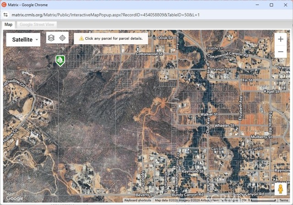Click the Coyote Ln label
Viewport: 293px width, 205px height.
coord(215,48)
